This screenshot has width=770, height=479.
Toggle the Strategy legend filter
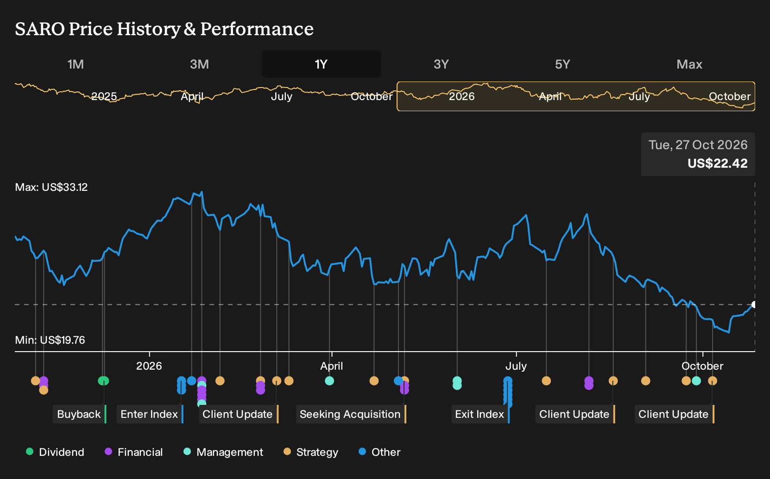(x=311, y=452)
